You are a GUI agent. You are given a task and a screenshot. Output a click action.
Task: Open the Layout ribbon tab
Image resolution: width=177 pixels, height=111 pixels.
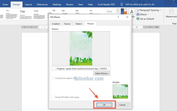click(28, 4)
